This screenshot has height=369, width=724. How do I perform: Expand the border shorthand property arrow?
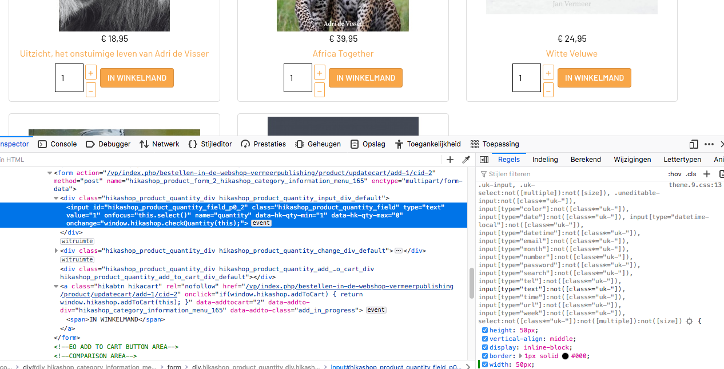[x=520, y=356]
